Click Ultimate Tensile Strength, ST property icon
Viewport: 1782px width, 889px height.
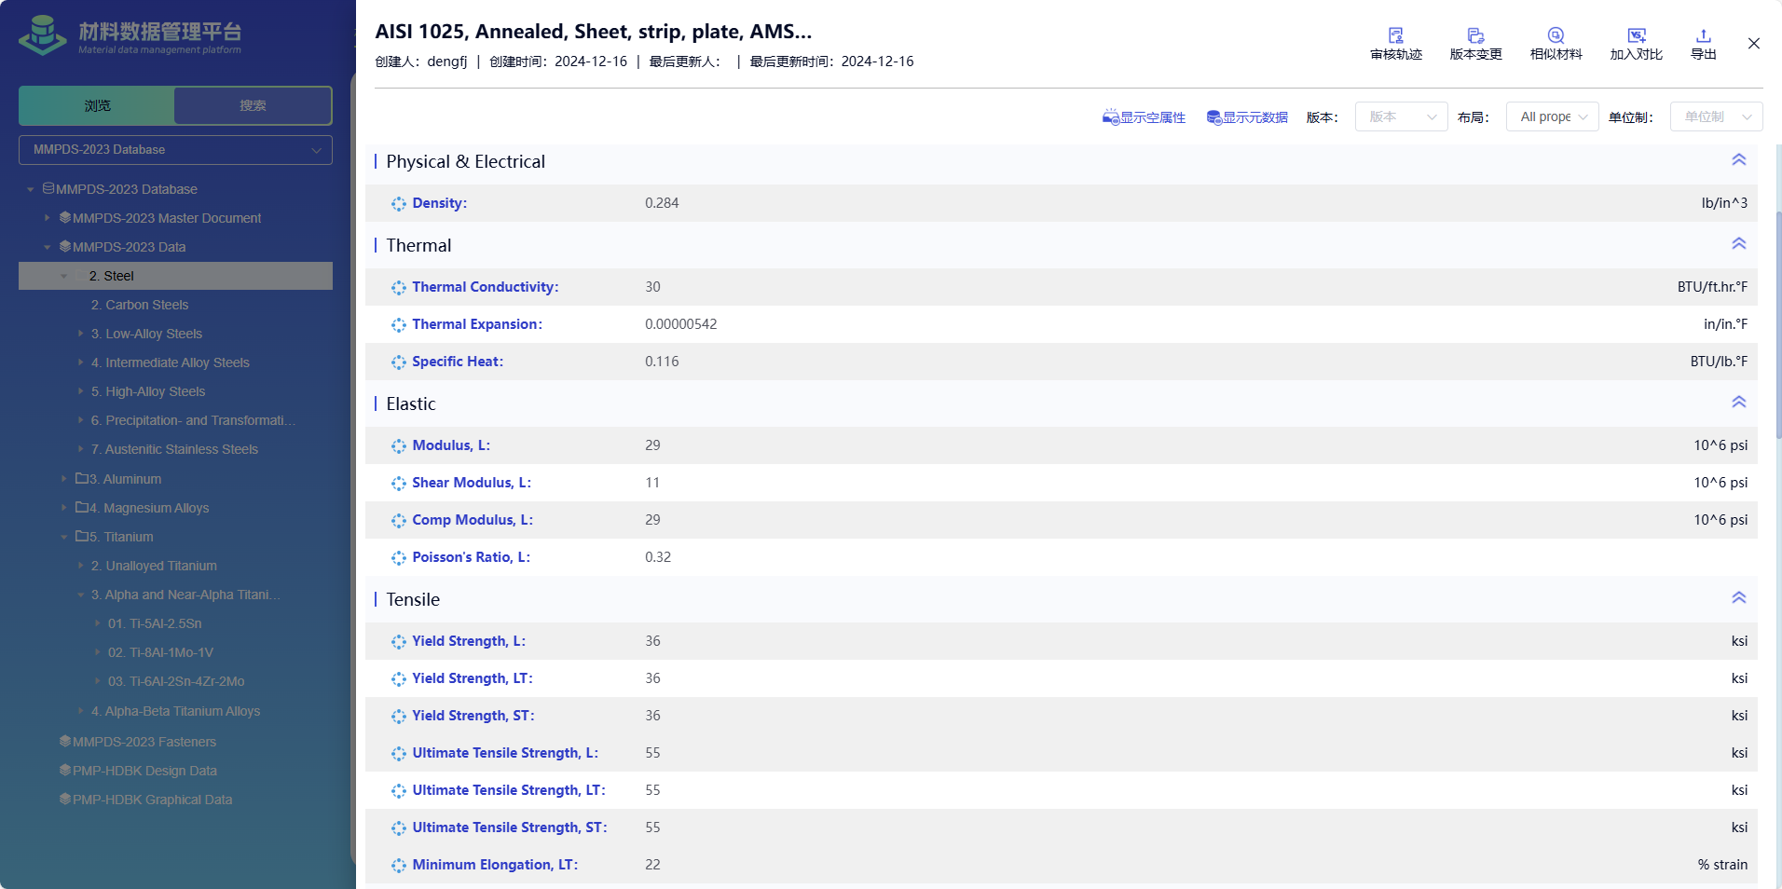point(399,828)
